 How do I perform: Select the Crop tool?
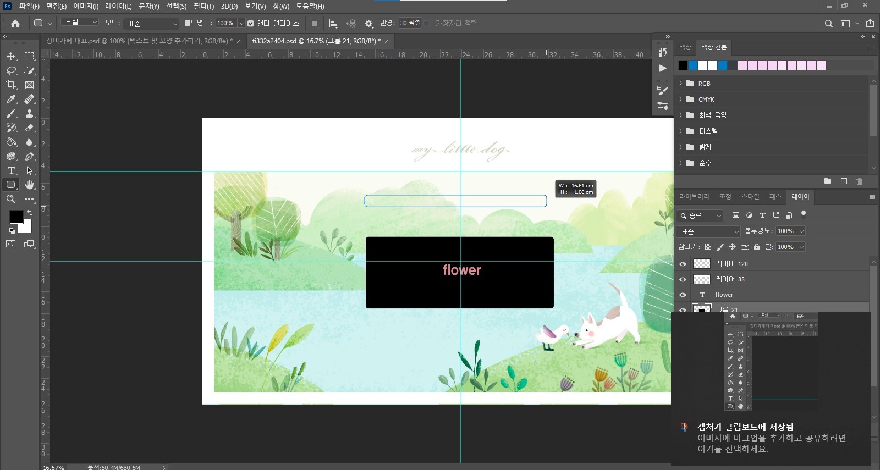click(x=10, y=85)
